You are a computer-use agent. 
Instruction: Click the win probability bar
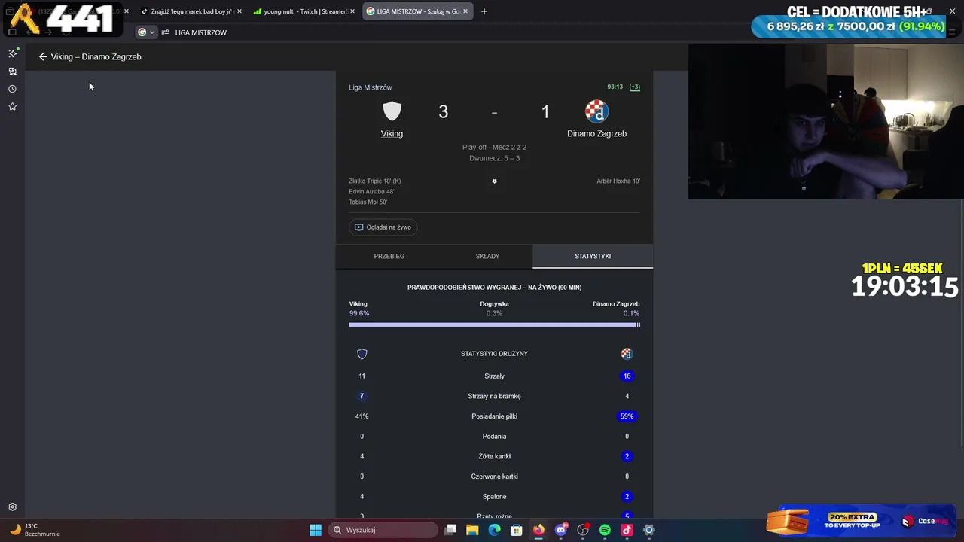pos(494,324)
